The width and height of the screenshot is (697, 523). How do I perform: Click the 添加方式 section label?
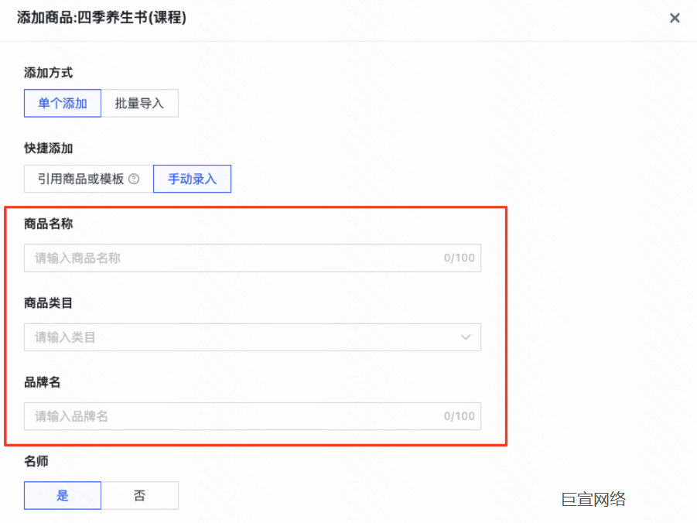49,73
